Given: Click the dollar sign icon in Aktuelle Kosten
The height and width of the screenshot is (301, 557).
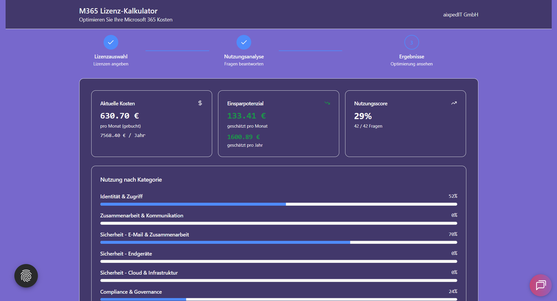Looking at the screenshot, I should click(x=200, y=103).
